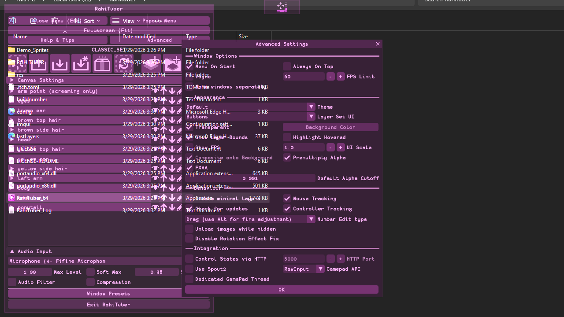This screenshot has height=317, width=564.
Task: Open the Help & Tips menu
Action: click(57, 40)
